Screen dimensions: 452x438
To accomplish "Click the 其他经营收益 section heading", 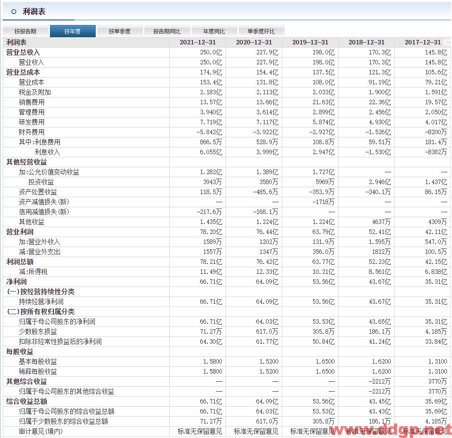I will (x=26, y=162).
